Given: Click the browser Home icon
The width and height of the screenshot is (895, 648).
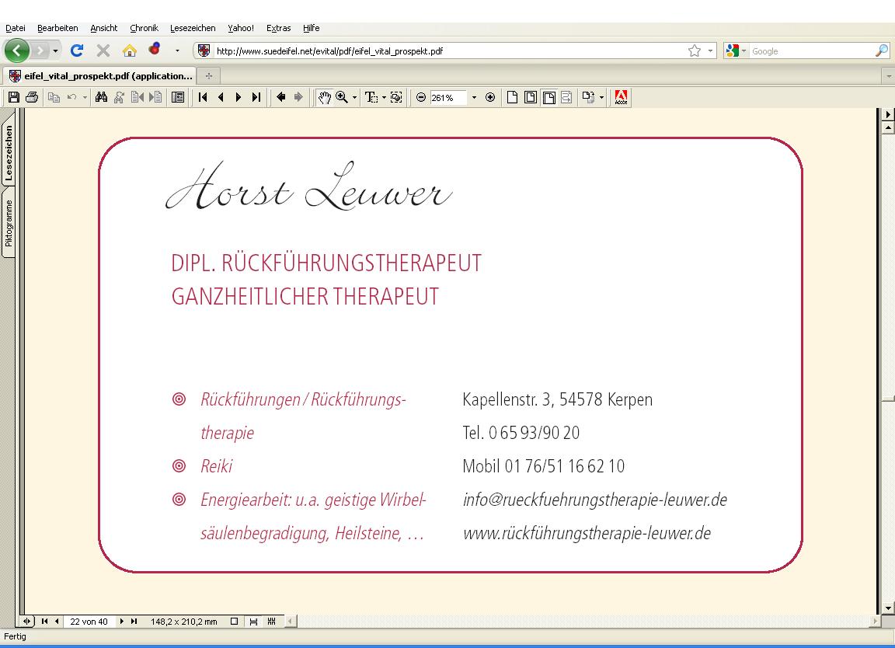Looking at the screenshot, I should click(x=129, y=51).
